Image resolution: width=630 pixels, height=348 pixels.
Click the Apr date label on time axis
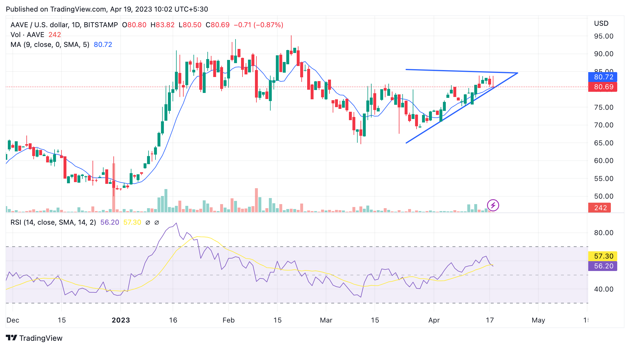pyautogui.click(x=434, y=320)
